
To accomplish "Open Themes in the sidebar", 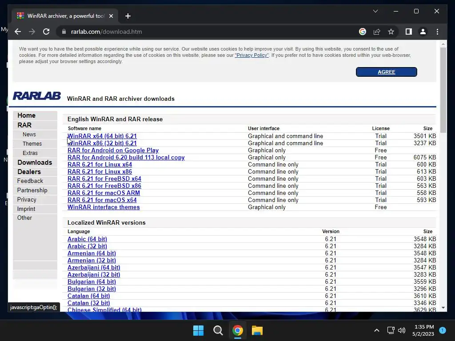I will 32,144.
